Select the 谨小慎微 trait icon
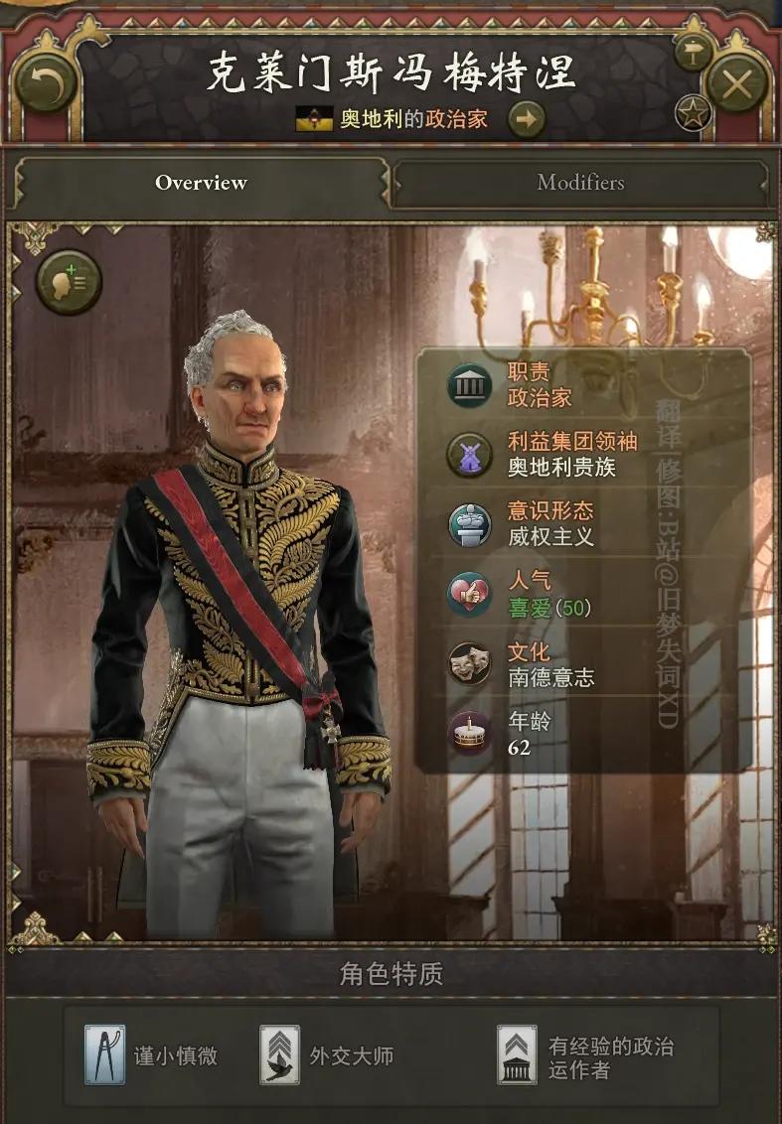 104,1054
